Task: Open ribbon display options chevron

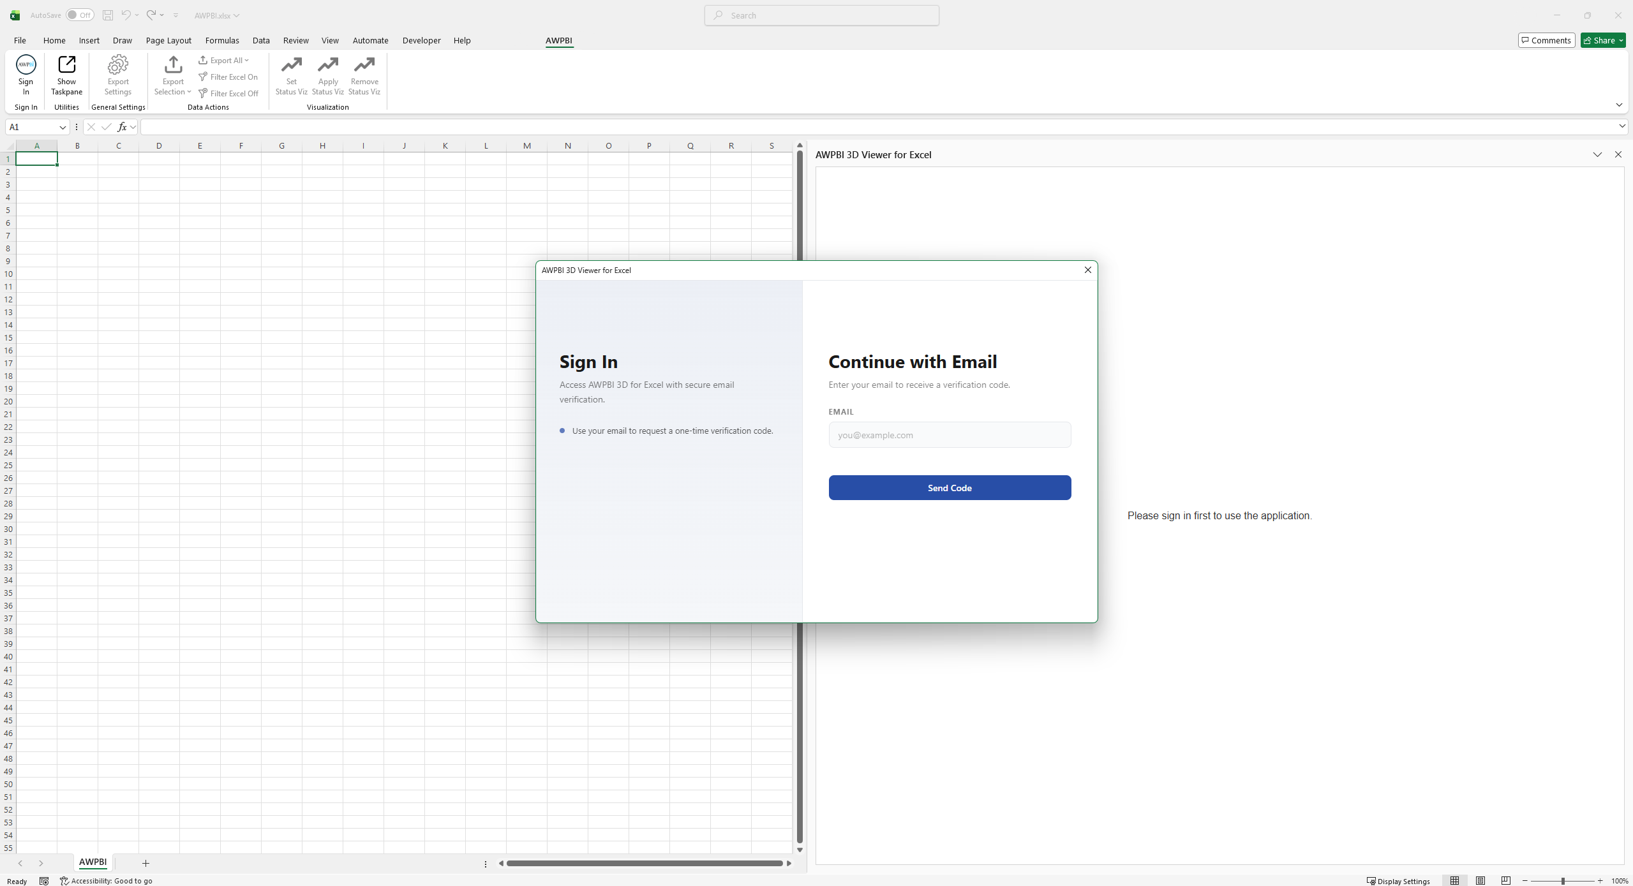Action: coord(1619,105)
